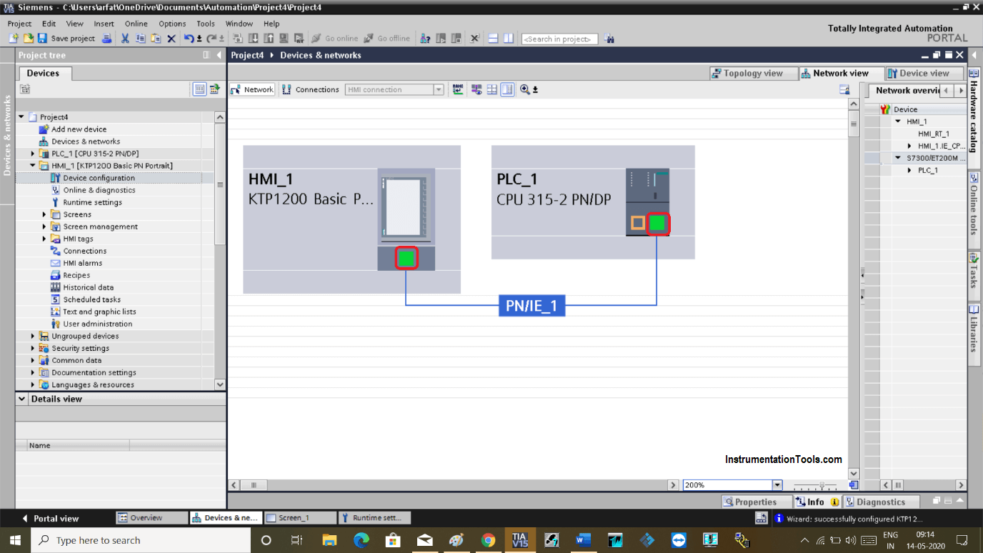Image resolution: width=983 pixels, height=553 pixels.
Task: Click the zoom magnifier icon in editor toolbar
Action: 525,89
